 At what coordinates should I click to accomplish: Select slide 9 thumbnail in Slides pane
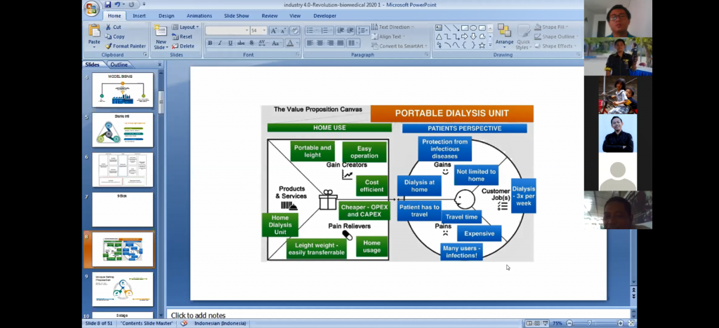coord(122,289)
